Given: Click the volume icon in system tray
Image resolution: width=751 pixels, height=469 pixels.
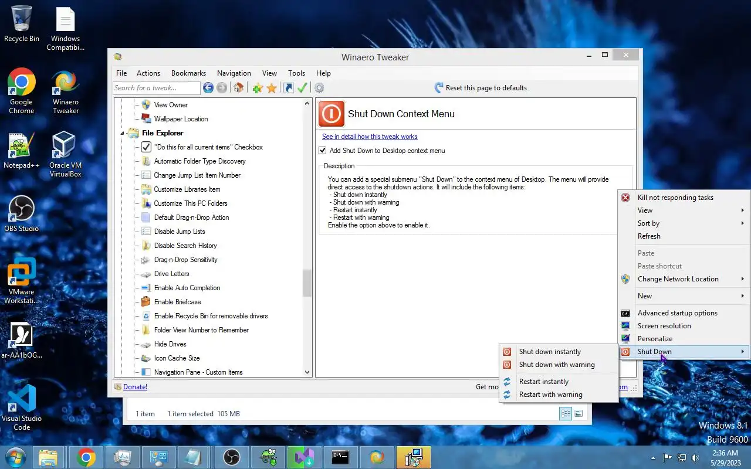Looking at the screenshot, I should (x=696, y=458).
